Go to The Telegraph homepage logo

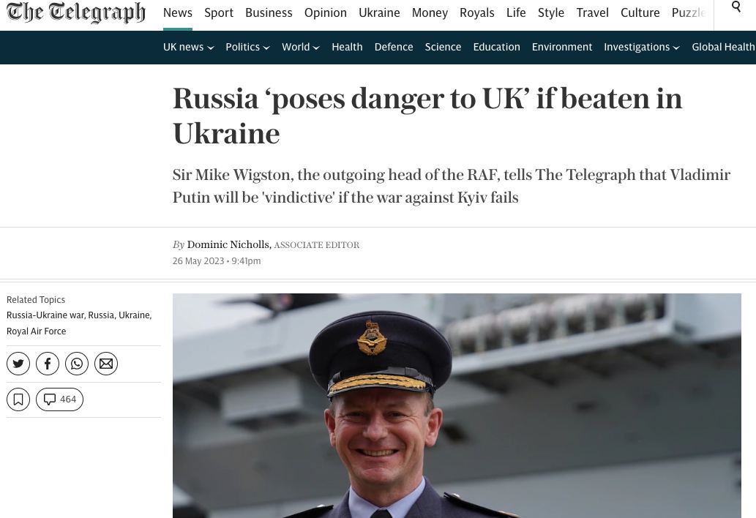pyautogui.click(x=75, y=12)
